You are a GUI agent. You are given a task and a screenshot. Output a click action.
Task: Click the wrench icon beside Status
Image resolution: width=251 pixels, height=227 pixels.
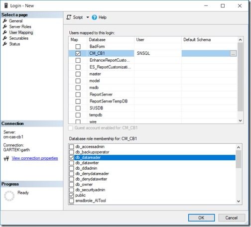pos(5,44)
